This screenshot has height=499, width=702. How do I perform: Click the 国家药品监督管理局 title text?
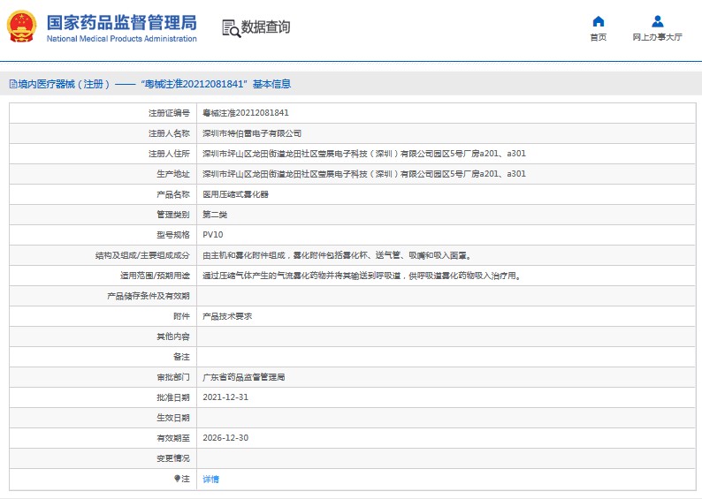tap(121, 22)
